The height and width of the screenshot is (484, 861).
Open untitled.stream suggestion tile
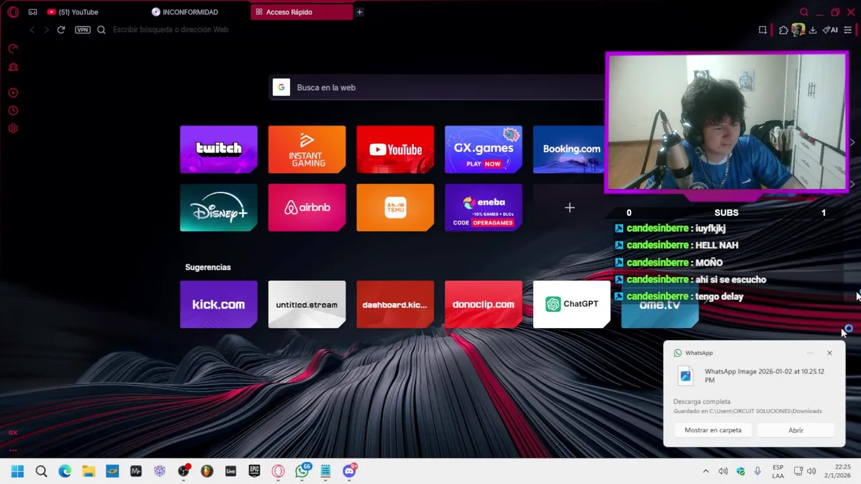307,305
